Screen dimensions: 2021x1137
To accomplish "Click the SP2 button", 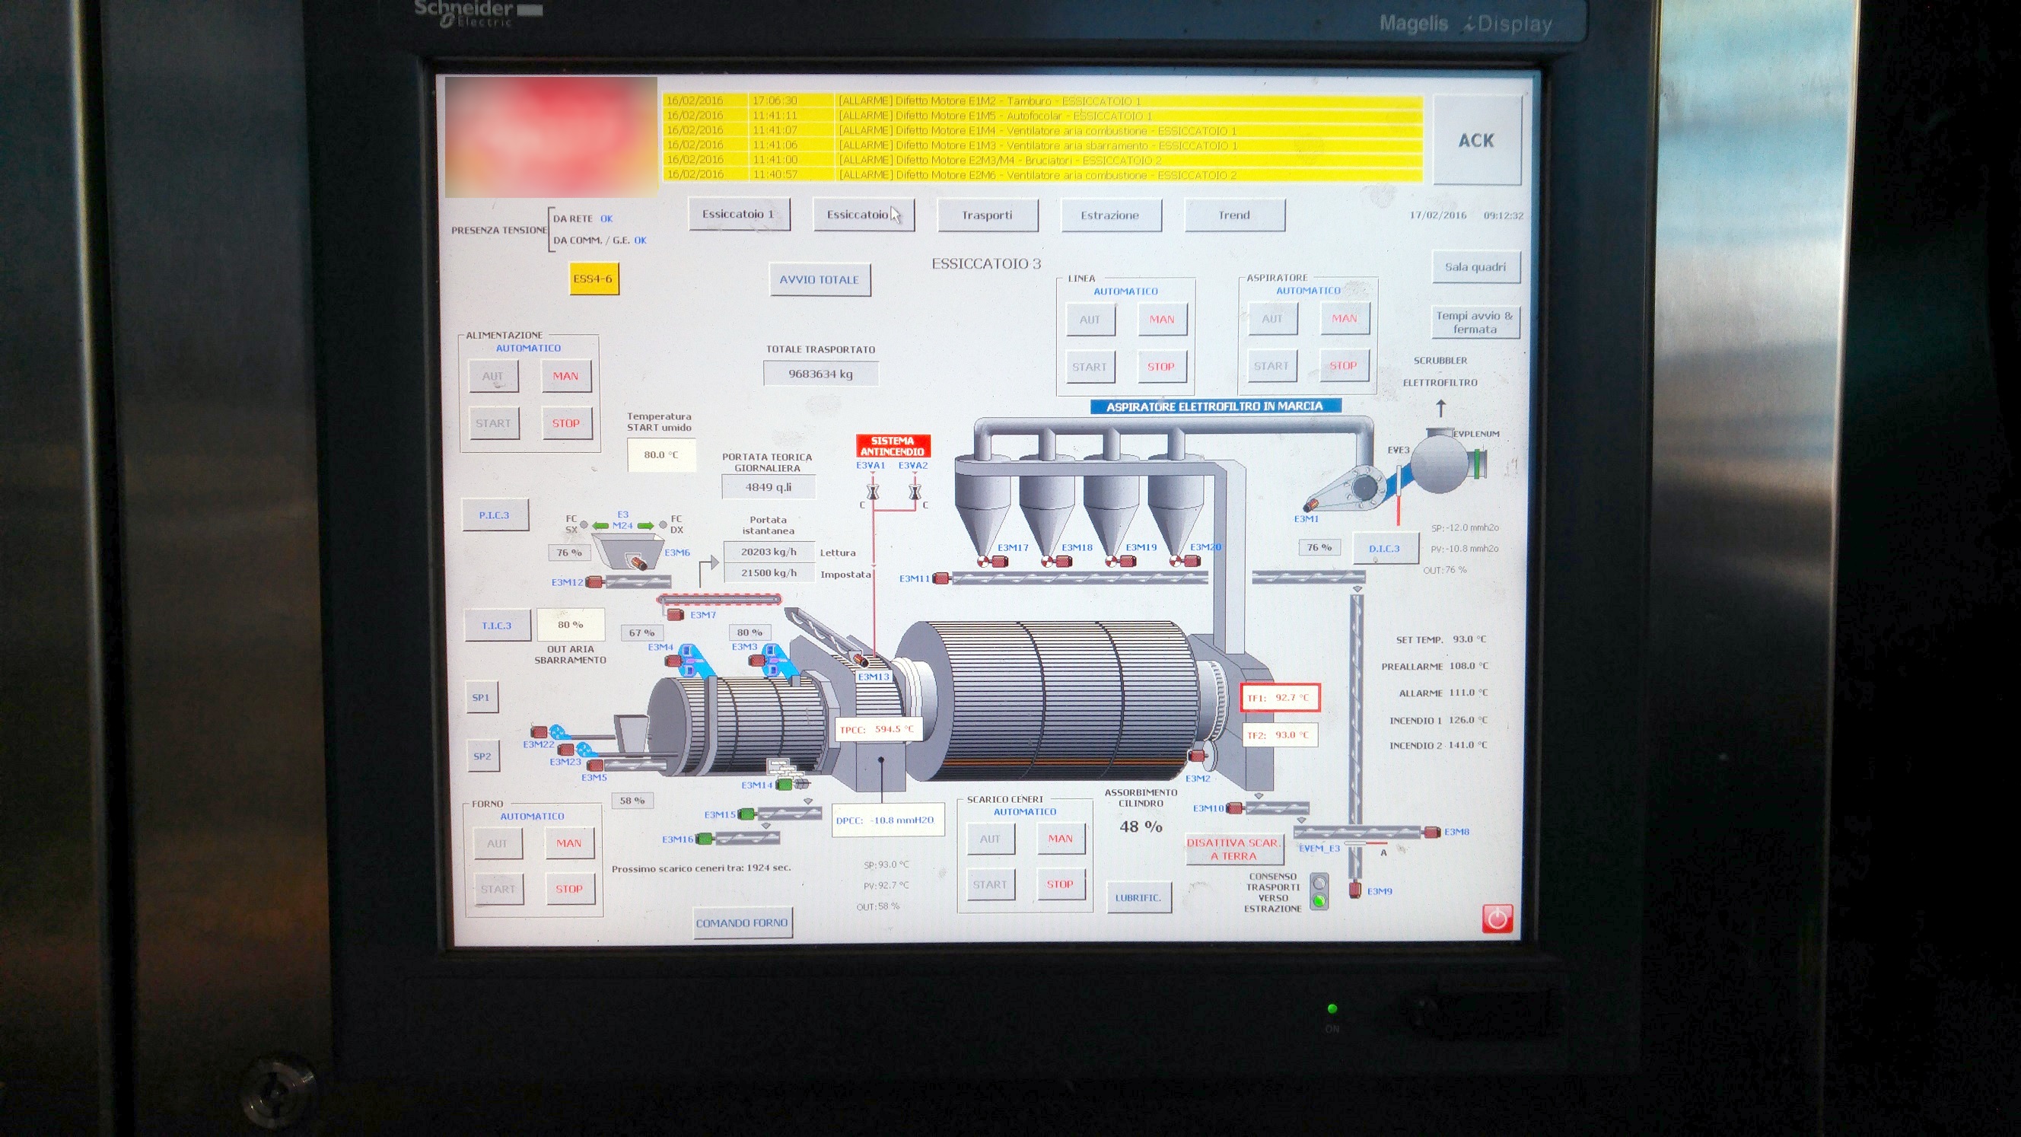I will 482,756.
